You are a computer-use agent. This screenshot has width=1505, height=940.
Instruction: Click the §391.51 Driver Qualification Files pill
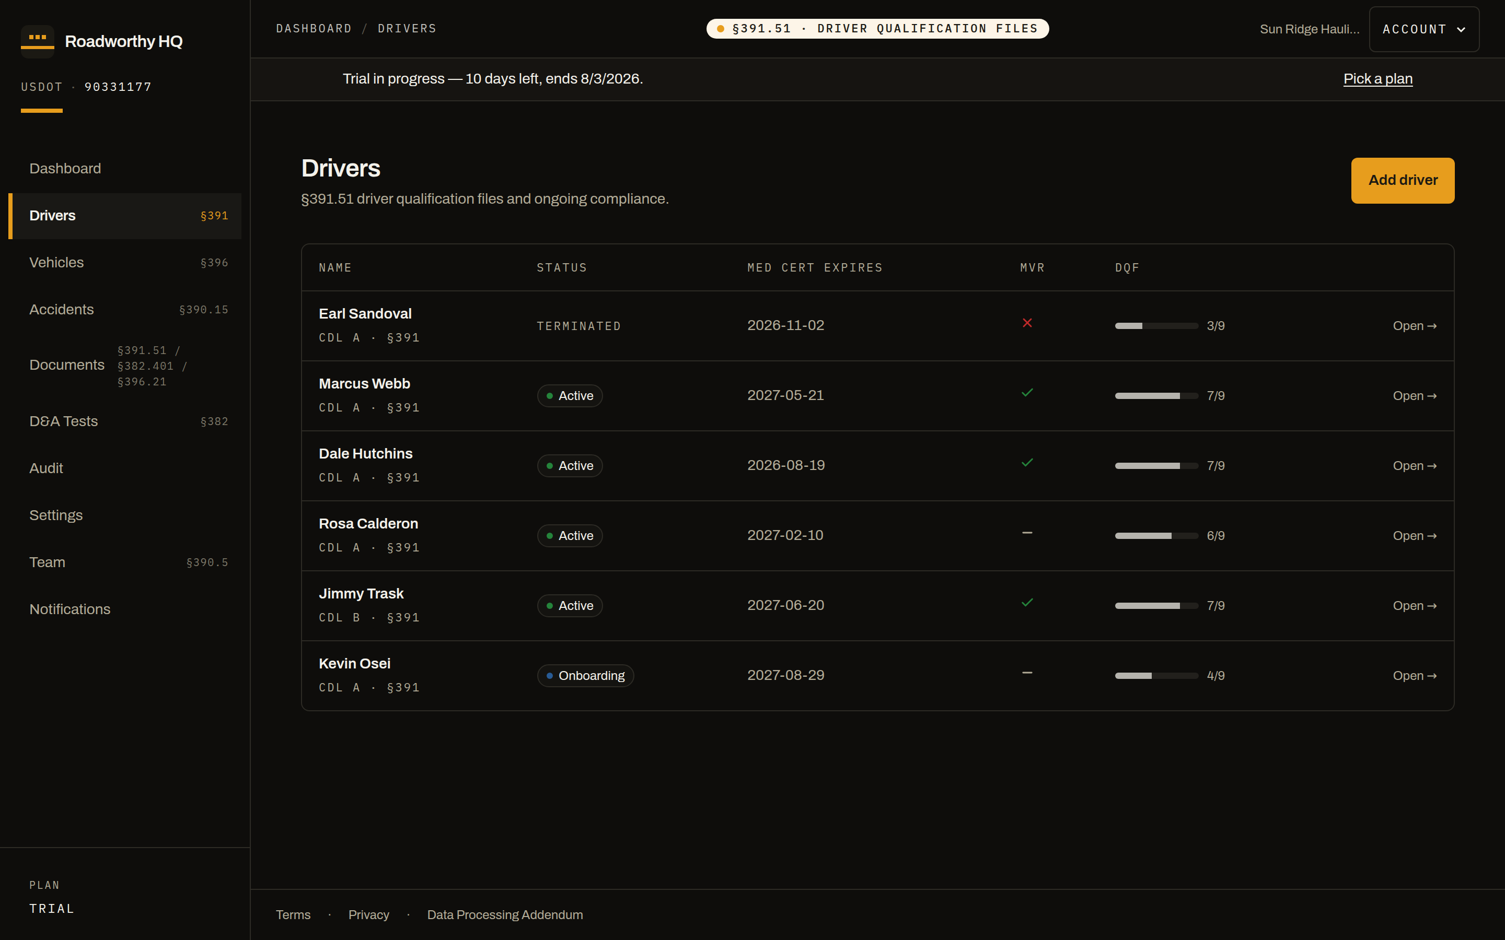[x=877, y=29]
